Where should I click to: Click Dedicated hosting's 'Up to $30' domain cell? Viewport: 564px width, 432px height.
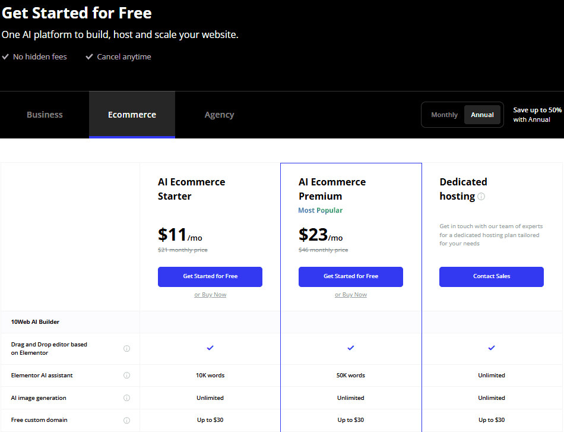pos(492,420)
